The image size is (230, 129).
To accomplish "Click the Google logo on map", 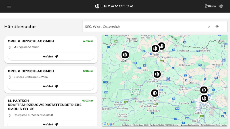I will pyautogui.click(x=109, y=124).
